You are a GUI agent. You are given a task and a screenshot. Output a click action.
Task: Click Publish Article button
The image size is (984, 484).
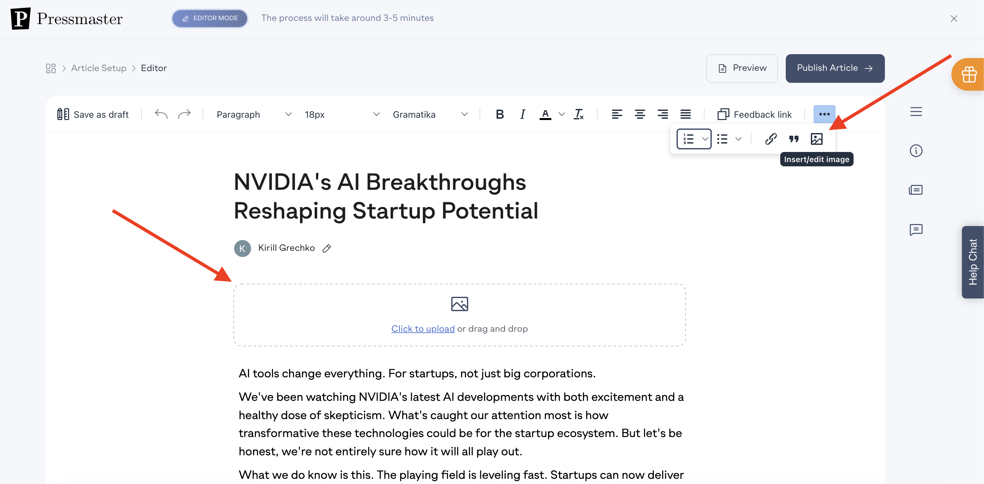pos(835,68)
